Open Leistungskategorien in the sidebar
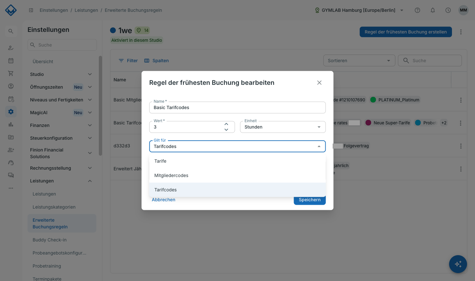Screen dimensions: 475x281 click(x=54, y=207)
